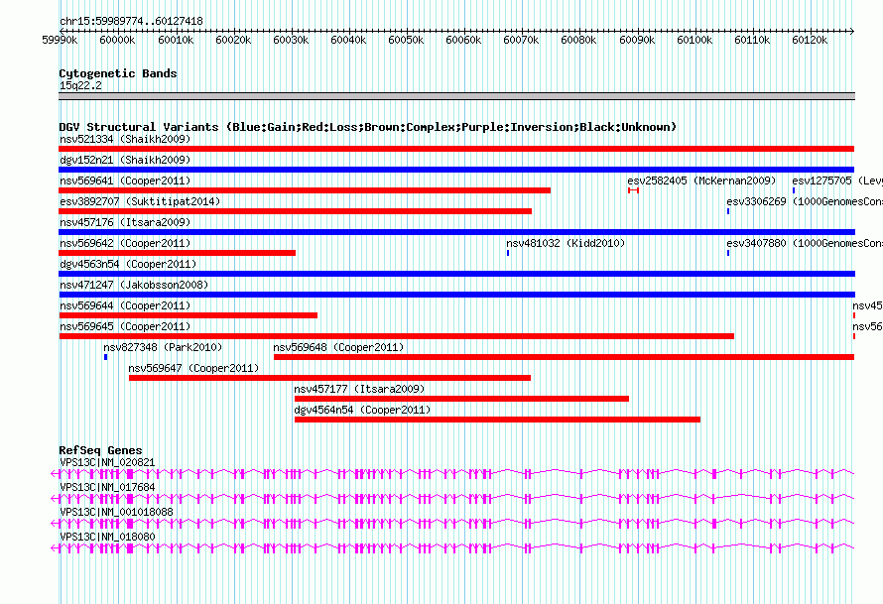Click the 60030k ruler tick label
The image size is (883, 604).
point(291,40)
